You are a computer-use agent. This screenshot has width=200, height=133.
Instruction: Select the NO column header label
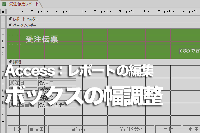click(x=17, y=129)
